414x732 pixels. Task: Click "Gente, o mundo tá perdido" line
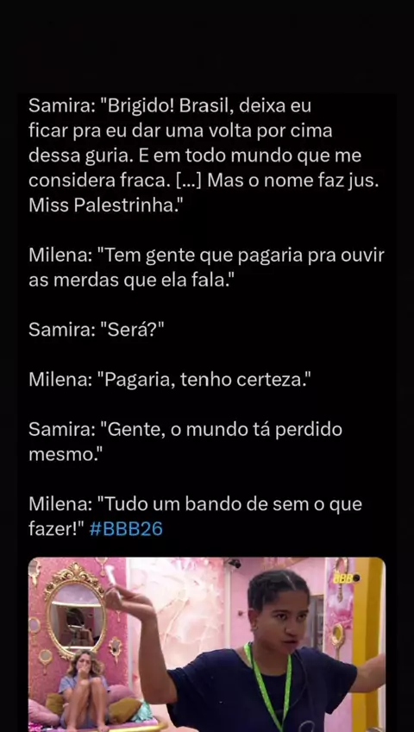point(185,430)
